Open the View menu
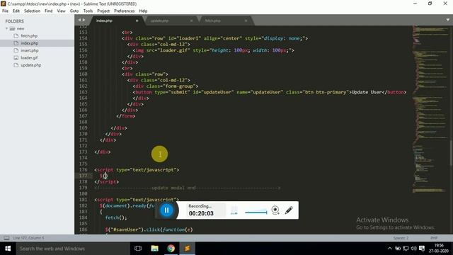The width and height of the screenshot is (453, 255). [61, 11]
